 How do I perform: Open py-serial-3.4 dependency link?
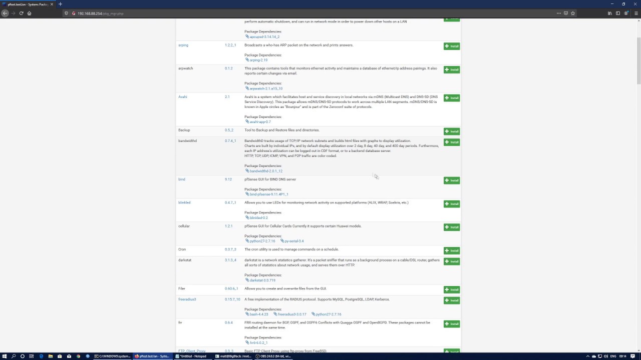tap(292, 241)
